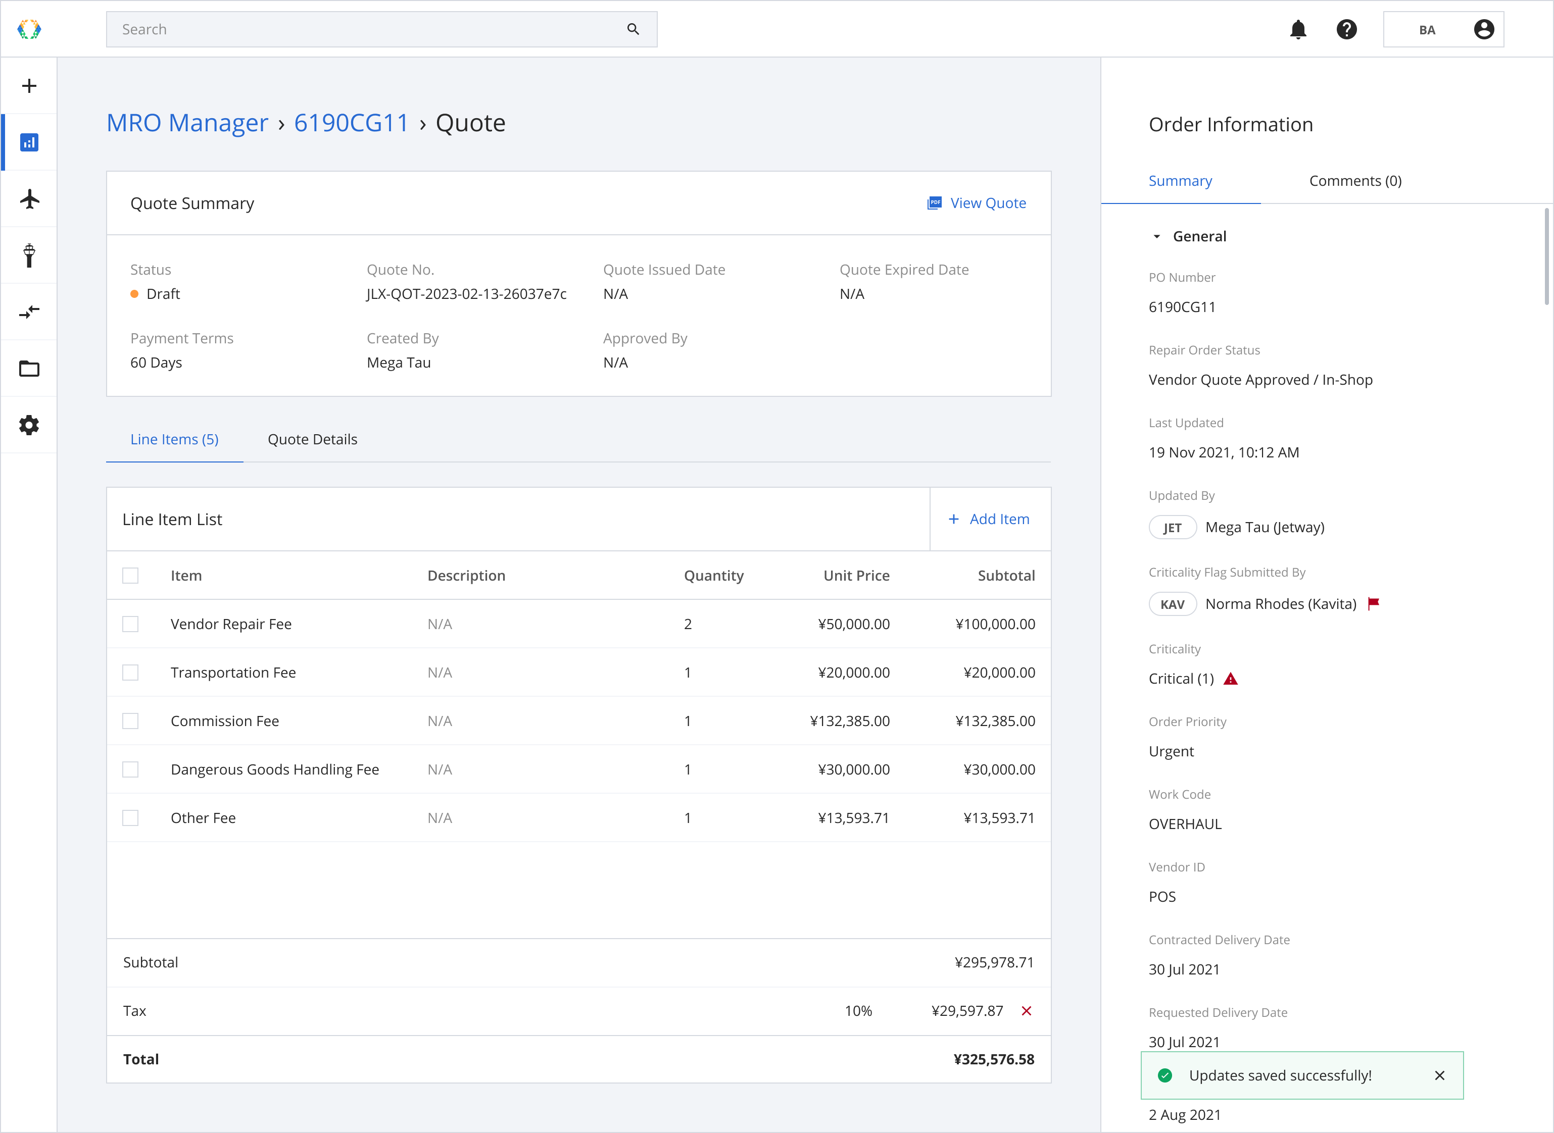Collapse the General section arrow
1554x1133 pixels.
(1157, 237)
